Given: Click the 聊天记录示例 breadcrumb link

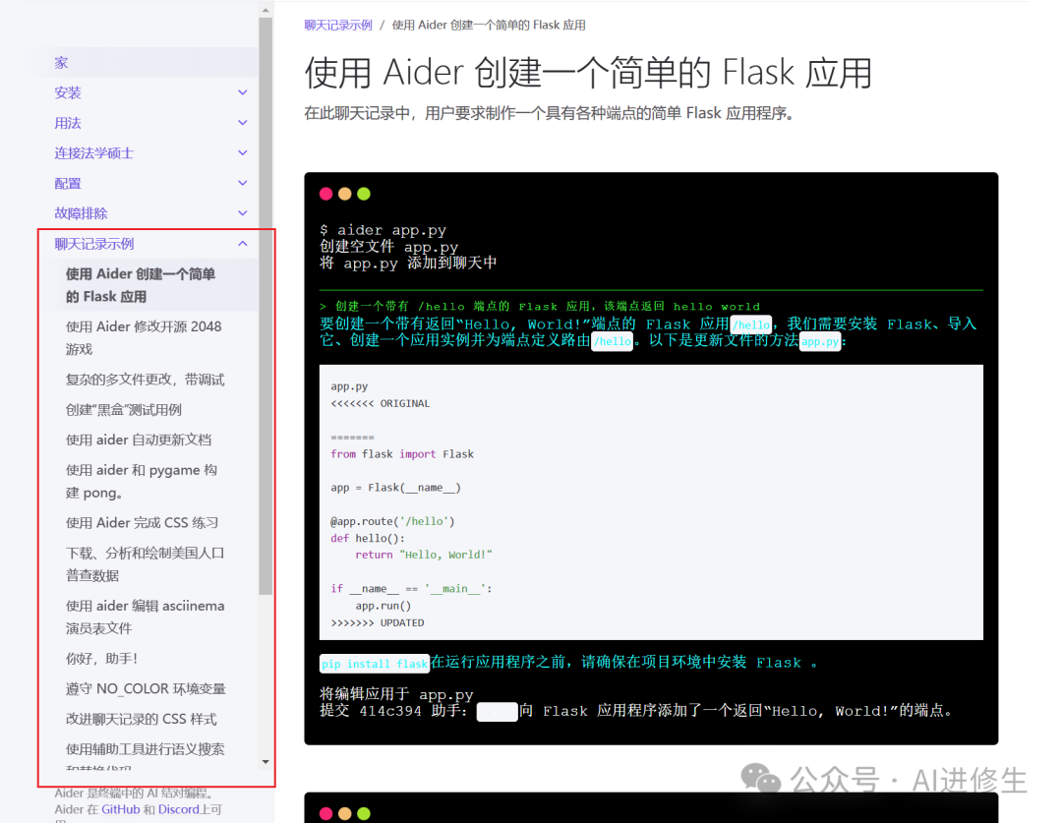Looking at the screenshot, I should coord(338,25).
